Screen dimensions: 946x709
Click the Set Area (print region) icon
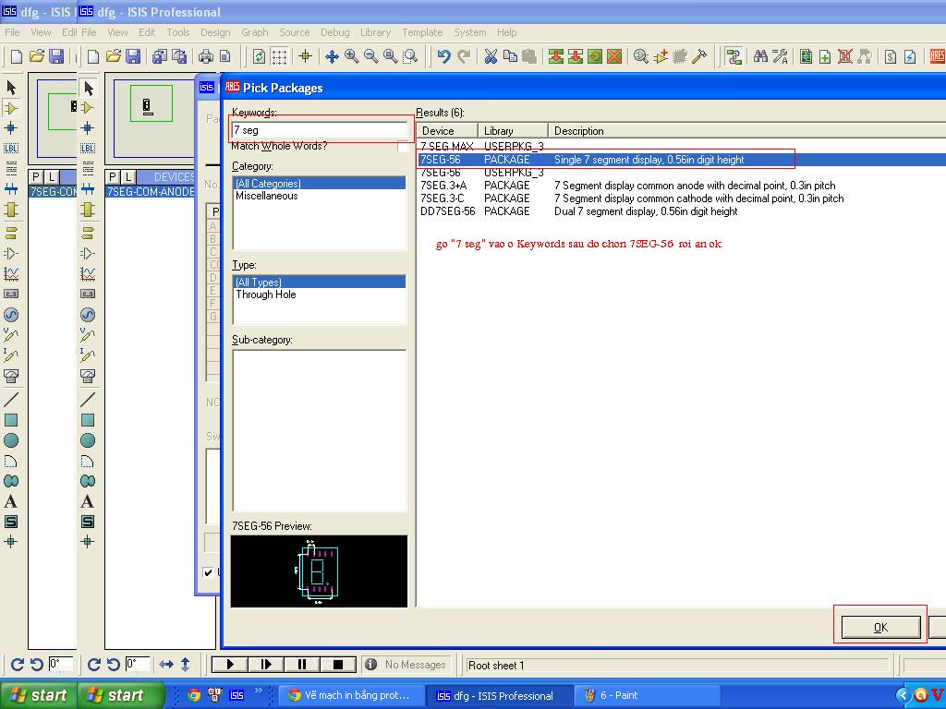pyautogui.click(x=225, y=56)
